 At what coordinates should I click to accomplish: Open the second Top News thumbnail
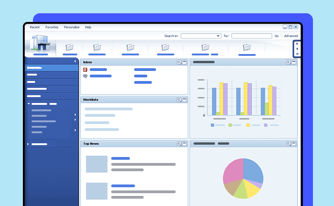click(97, 191)
